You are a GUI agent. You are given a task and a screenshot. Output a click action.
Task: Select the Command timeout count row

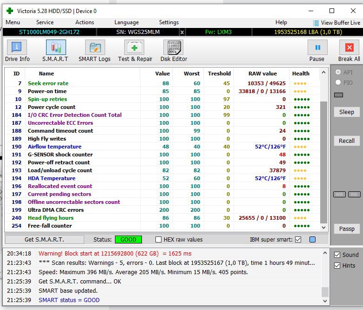[x=162, y=131]
